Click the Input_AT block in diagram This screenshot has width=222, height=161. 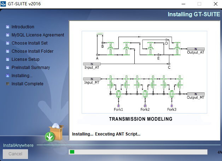pyautogui.click(x=92, y=64)
